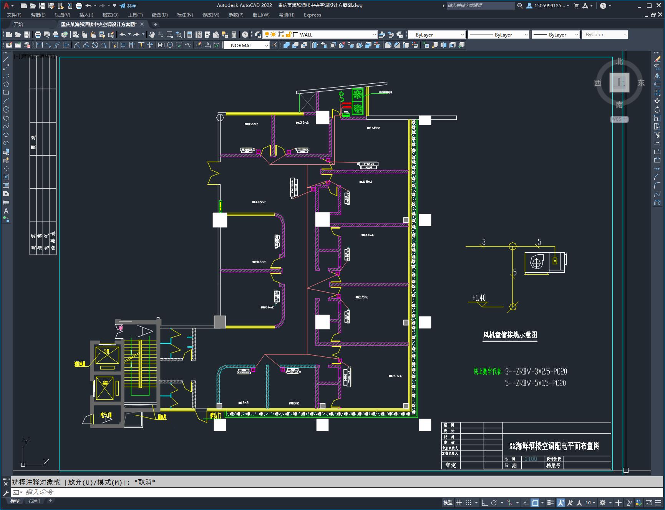
Task: Click the 模型 button in status bar
Action: [448, 502]
